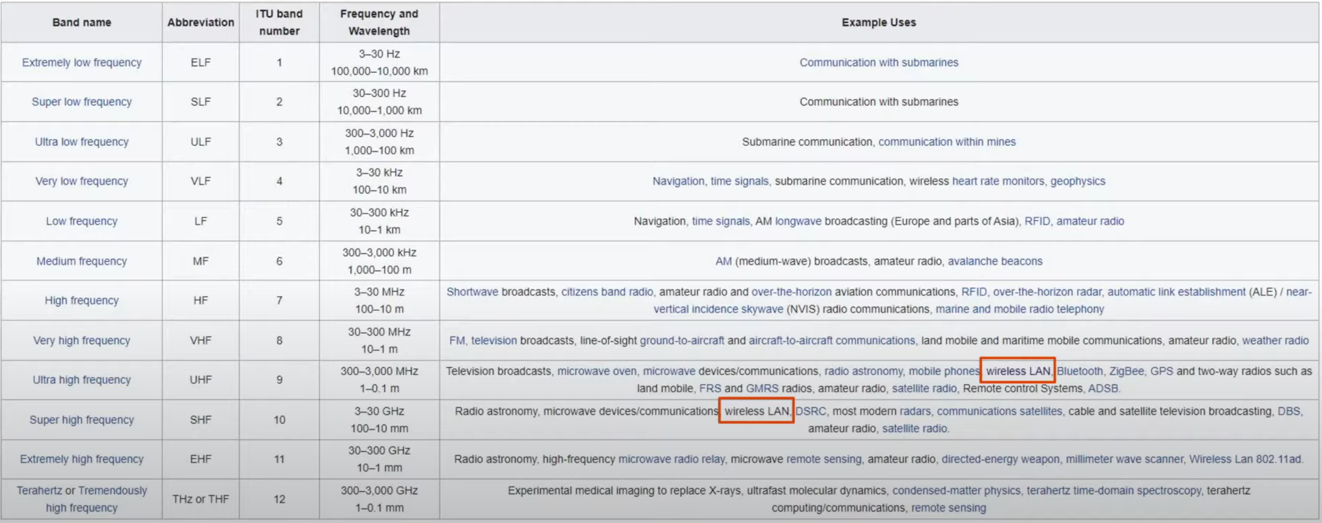The image size is (1322, 523).
Task: Click the "Example Uses" column header
Action: tap(878, 23)
